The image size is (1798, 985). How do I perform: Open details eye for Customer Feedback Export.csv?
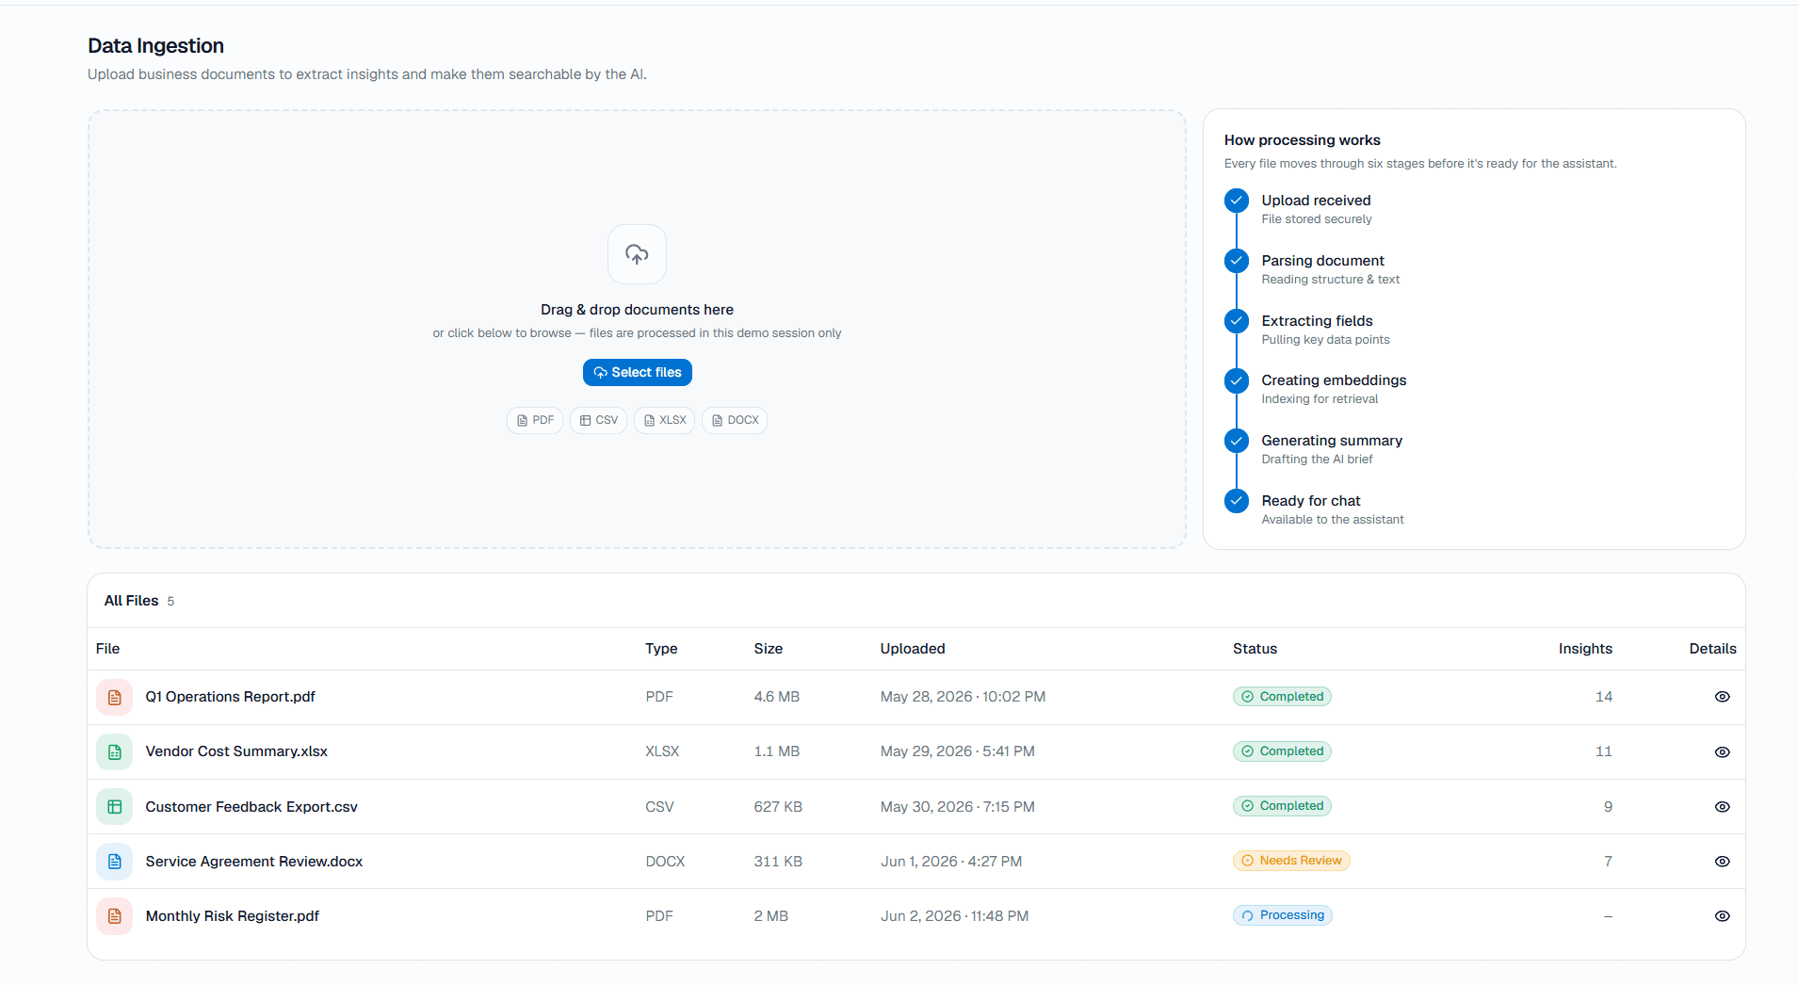point(1722,807)
